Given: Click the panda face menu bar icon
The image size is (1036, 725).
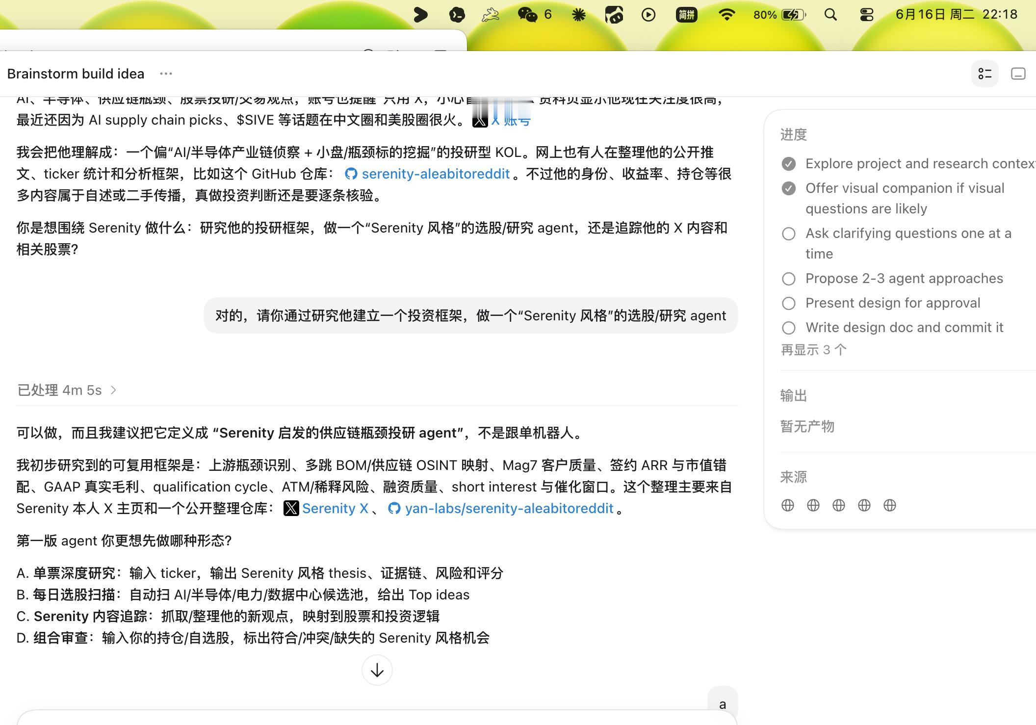Looking at the screenshot, I should pyautogui.click(x=614, y=15).
